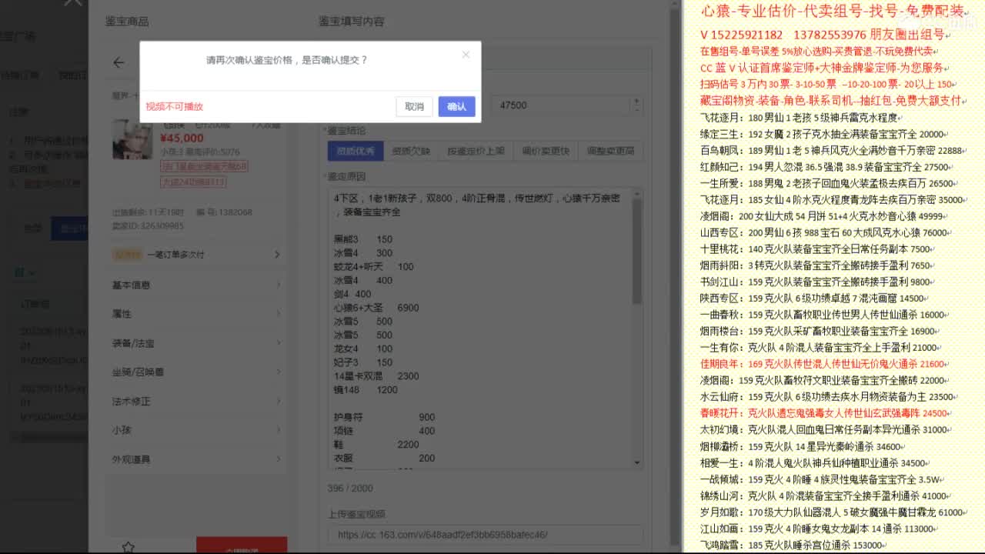The width and height of the screenshot is (985, 554).
Task: Click the contact line V 15225921182
Action: (822, 35)
